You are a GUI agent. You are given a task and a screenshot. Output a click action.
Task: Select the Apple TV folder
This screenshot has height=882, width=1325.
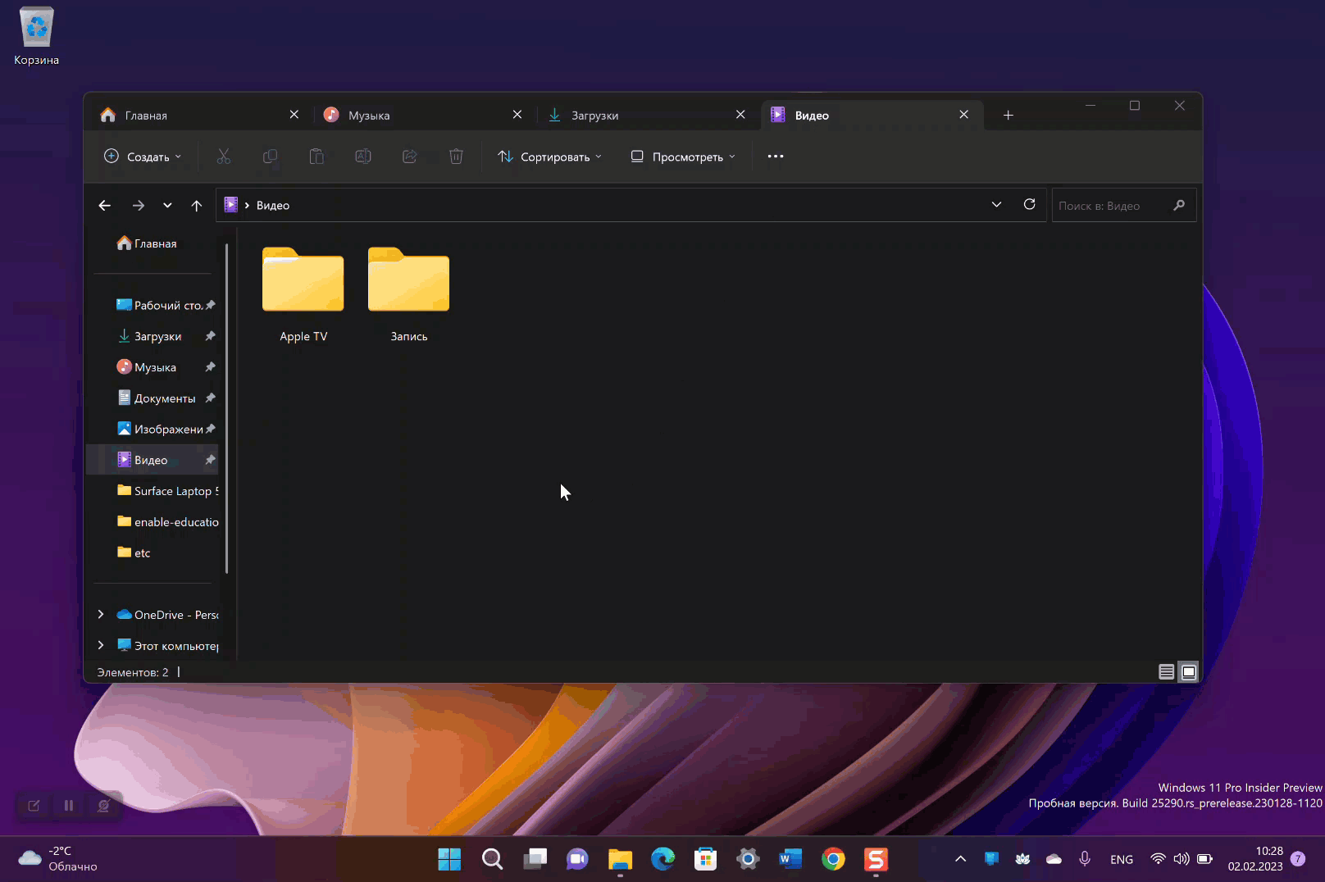point(303,294)
